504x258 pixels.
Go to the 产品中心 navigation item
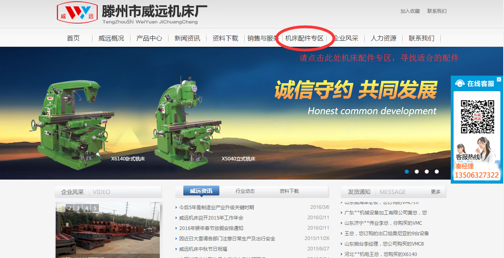(149, 38)
